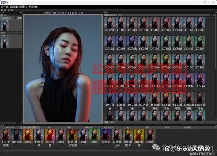Switch to the 参数 tab below presets

pos(112,123)
